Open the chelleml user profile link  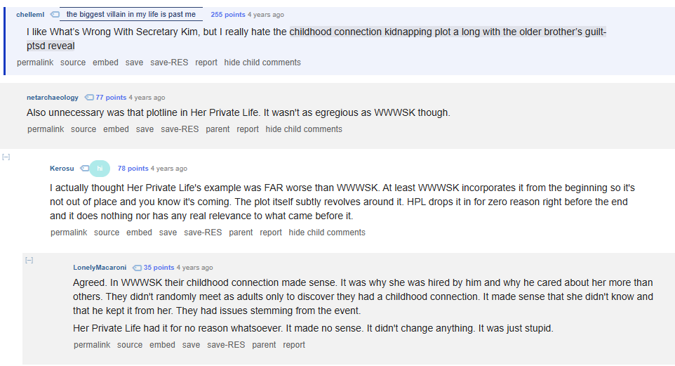[30, 15]
